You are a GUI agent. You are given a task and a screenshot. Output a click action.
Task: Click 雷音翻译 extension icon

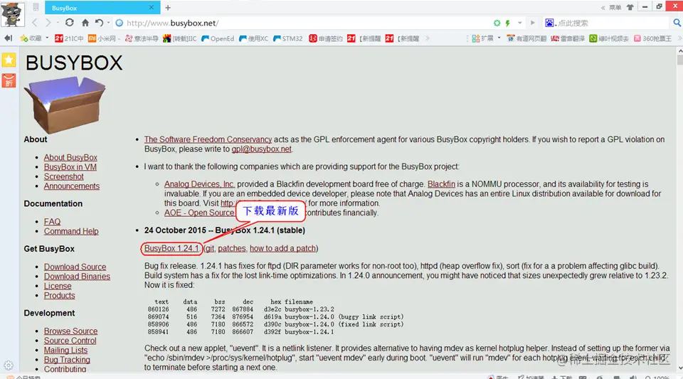[568, 38]
